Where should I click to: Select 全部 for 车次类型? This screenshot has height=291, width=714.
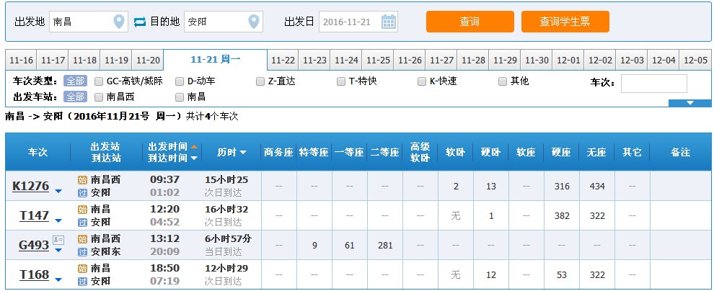[x=75, y=81]
